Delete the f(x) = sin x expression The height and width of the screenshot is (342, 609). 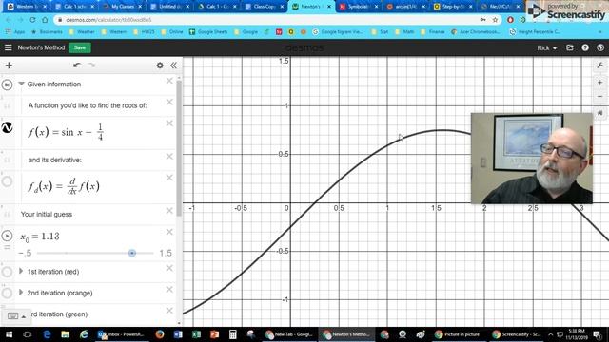click(169, 123)
